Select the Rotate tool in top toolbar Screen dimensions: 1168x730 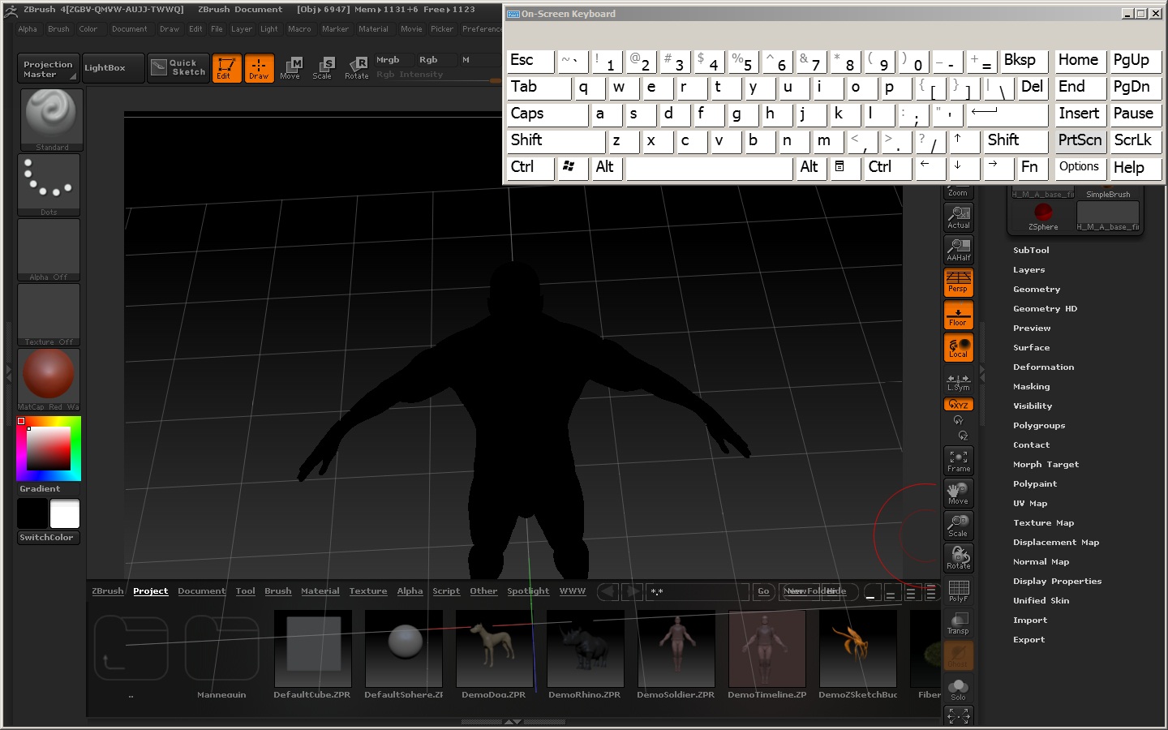point(357,68)
